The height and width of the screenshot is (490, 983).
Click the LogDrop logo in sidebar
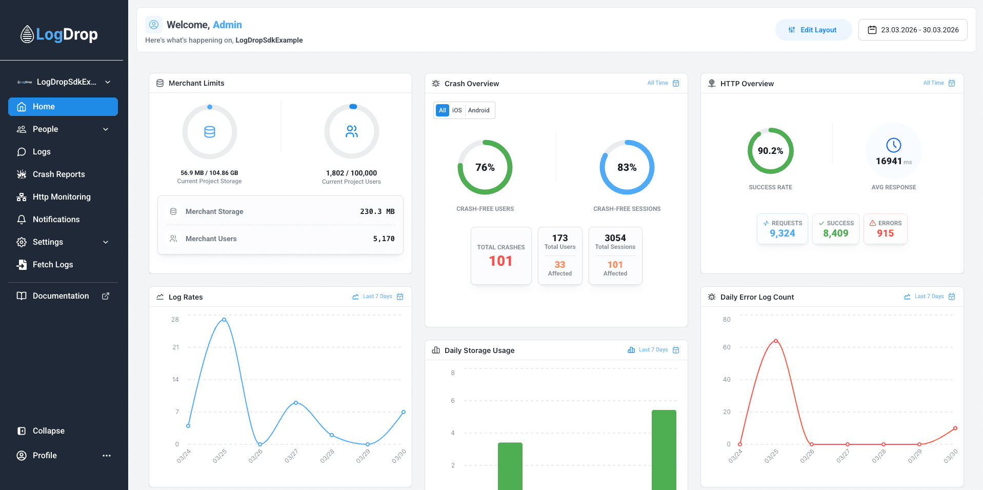pos(59,34)
